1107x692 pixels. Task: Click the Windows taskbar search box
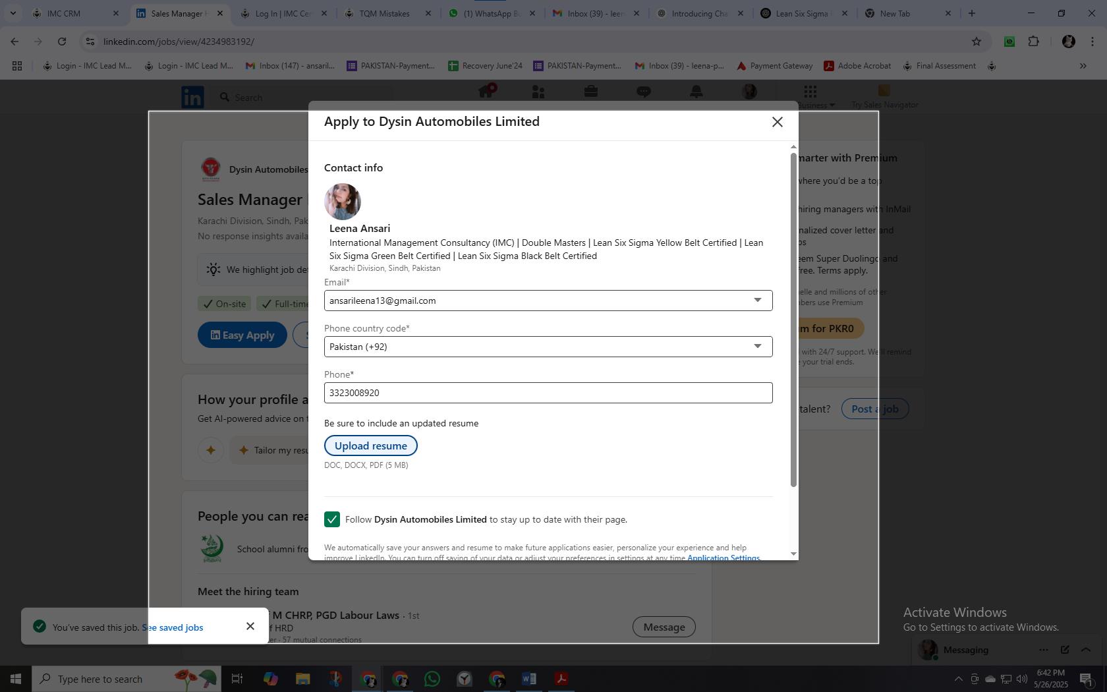(x=127, y=679)
